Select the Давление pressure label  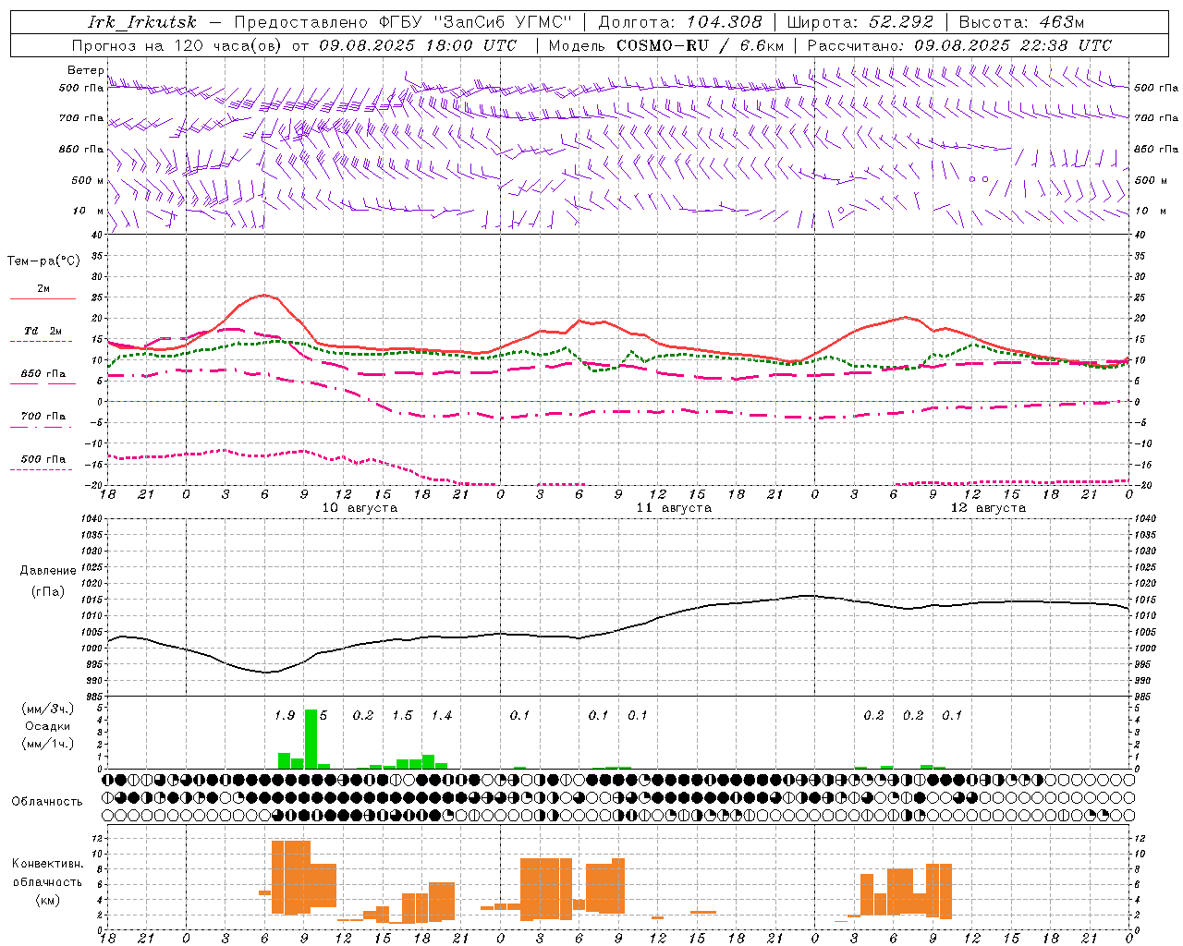(48, 570)
